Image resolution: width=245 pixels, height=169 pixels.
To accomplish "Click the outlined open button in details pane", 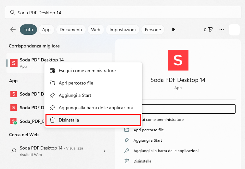I will (x=188, y=109).
